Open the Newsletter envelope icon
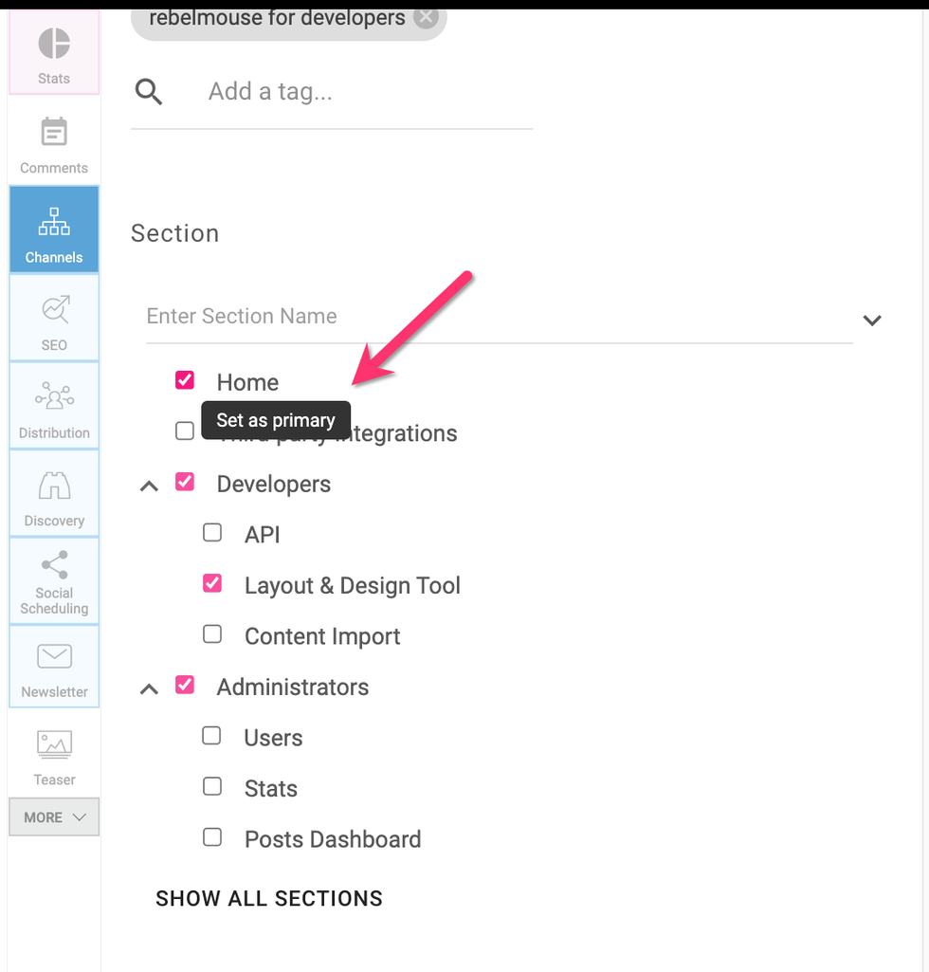The height and width of the screenshot is (972, 929). point(54,656)
